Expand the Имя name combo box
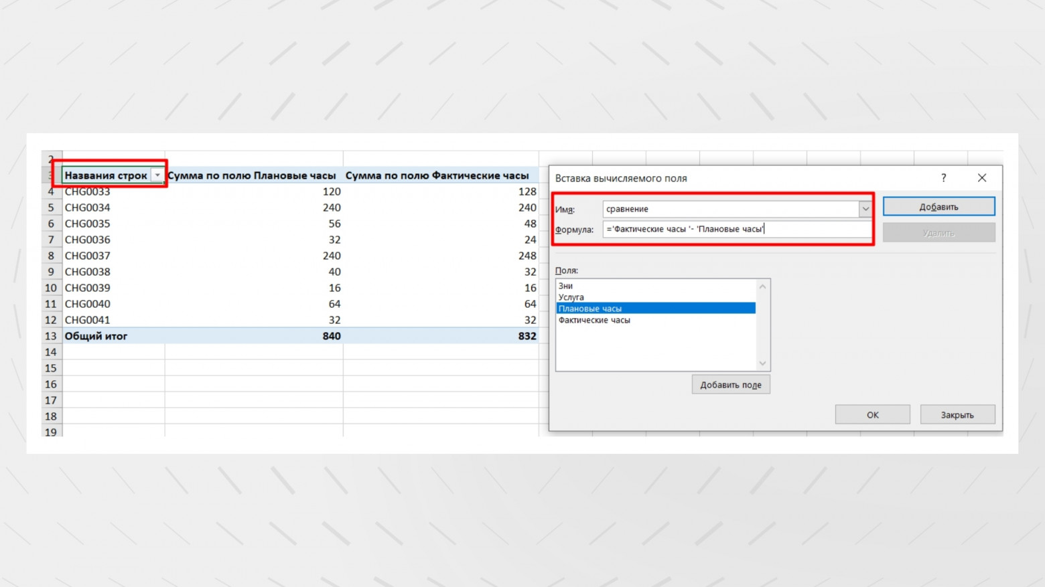 [865, 209]
